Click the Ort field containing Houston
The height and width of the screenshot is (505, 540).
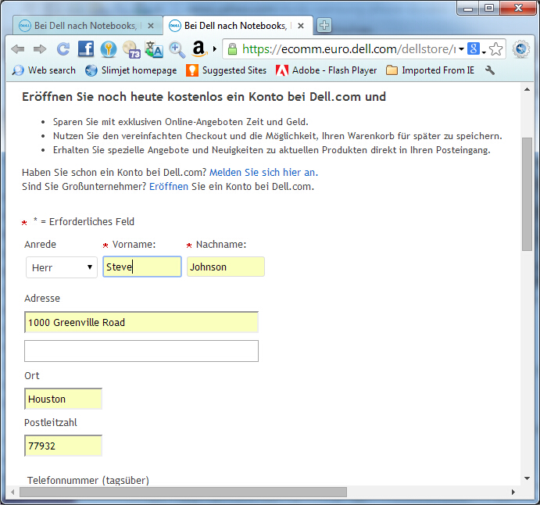click(63, 399)
